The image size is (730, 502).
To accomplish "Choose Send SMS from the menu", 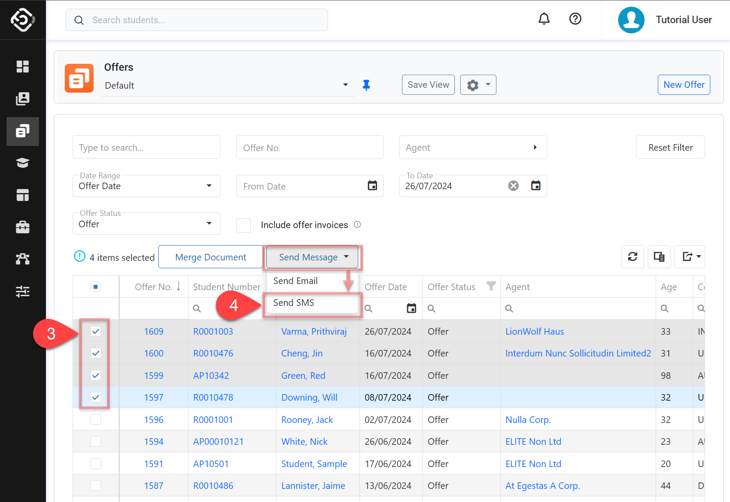I will 293,303.
